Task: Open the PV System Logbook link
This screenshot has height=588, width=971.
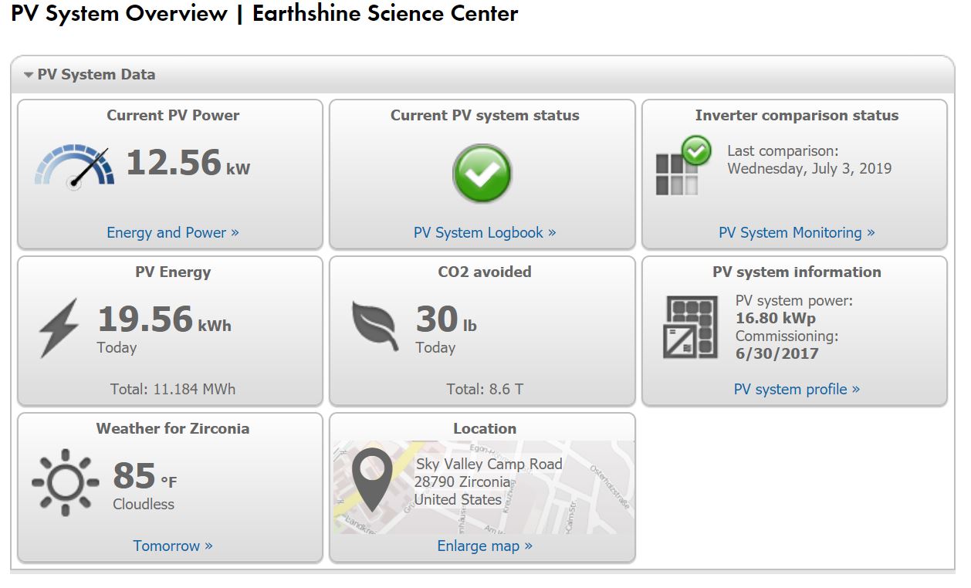Action: [x=485, y=232]
